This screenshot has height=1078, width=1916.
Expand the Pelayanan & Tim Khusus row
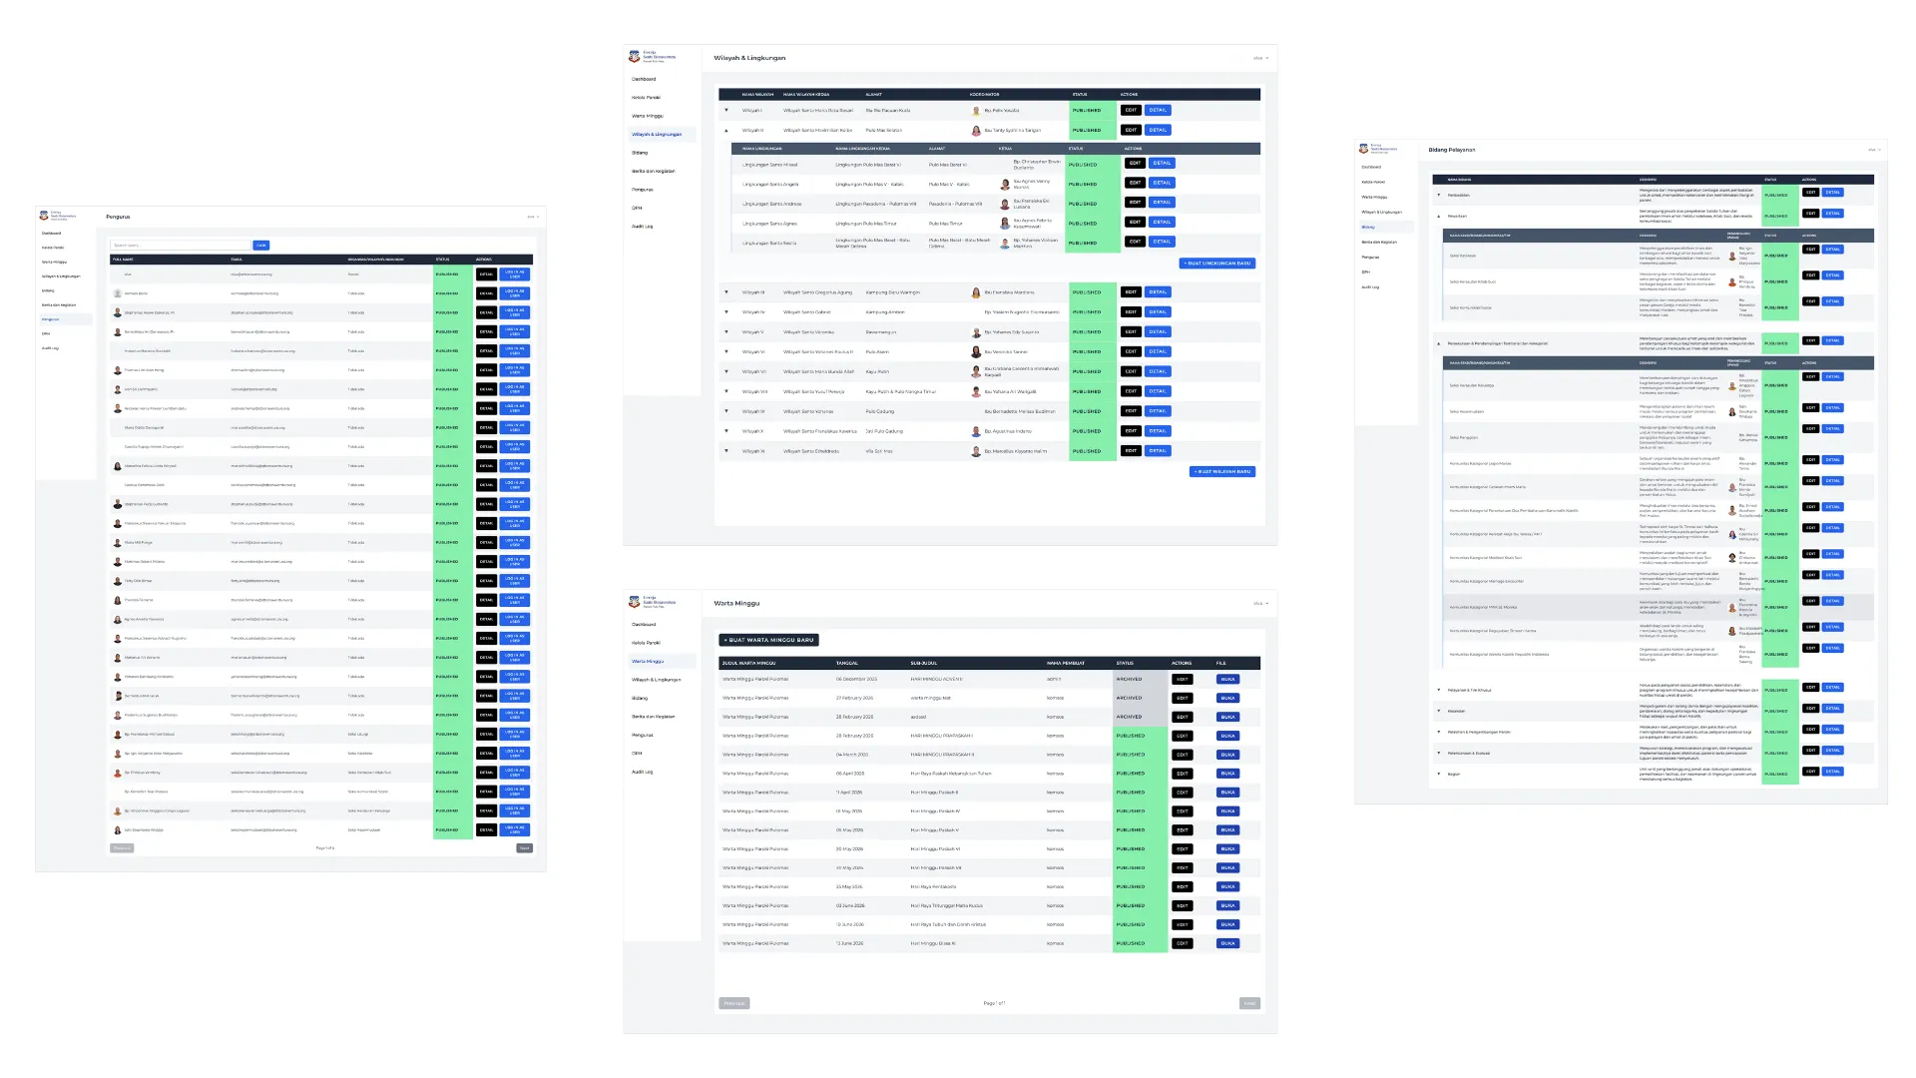click(x=1439, y=690)
